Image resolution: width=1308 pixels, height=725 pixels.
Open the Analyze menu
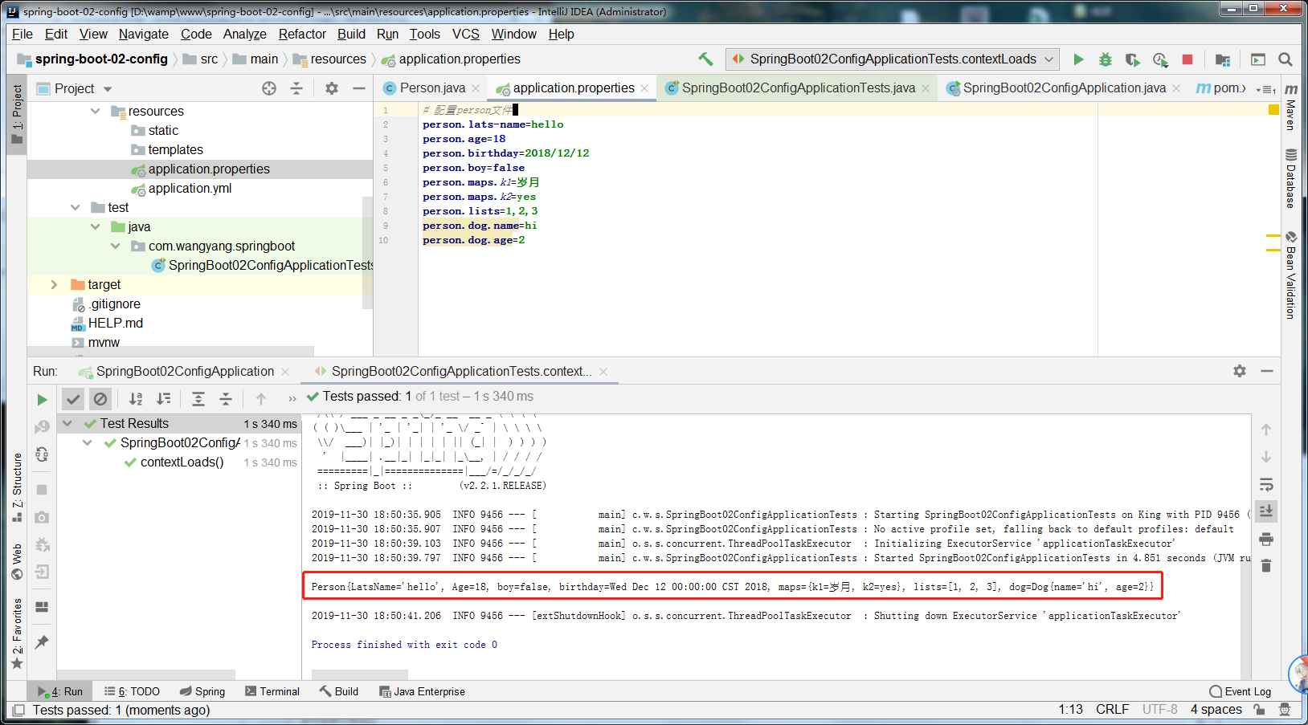pos(245,34)
